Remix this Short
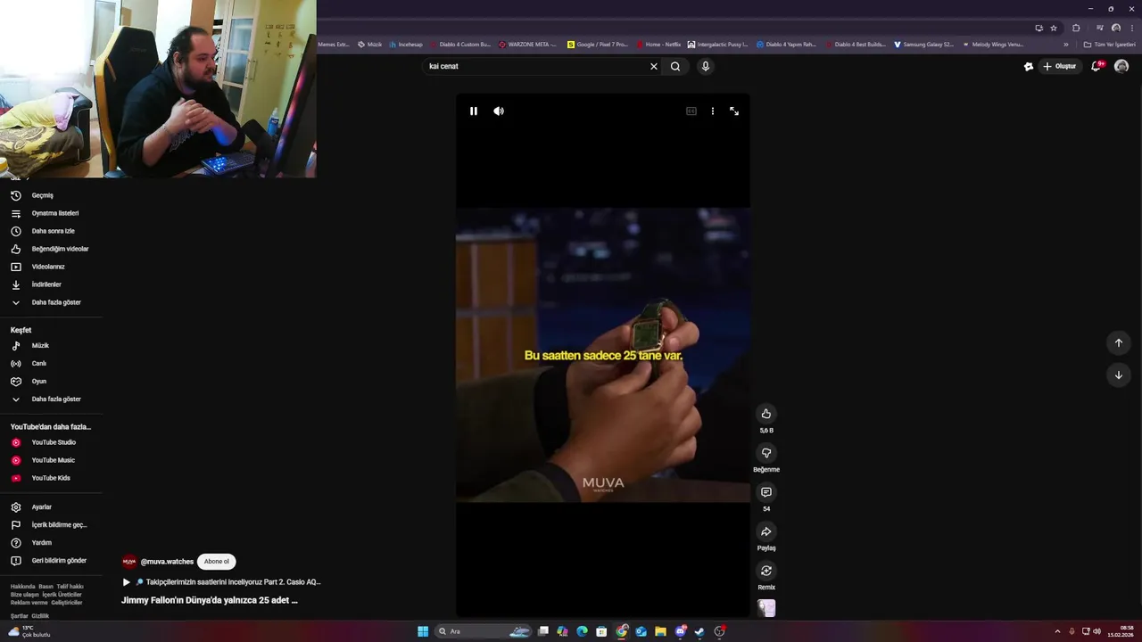1142x642 pixels. (x=765, y=571)
